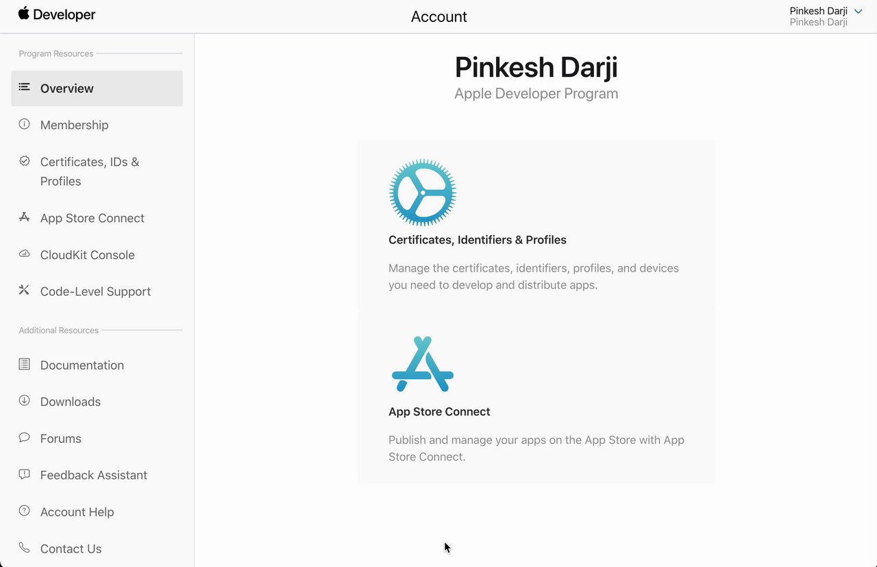Click 'Publish and manage your apps' description text

[536, 448]
